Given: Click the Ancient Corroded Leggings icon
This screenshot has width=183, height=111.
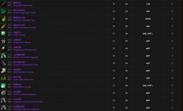Looking at the screenshot, I should (3, 56).
